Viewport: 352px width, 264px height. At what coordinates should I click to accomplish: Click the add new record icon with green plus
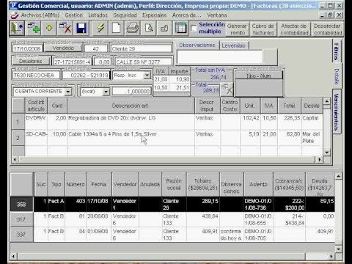point(34,28)
